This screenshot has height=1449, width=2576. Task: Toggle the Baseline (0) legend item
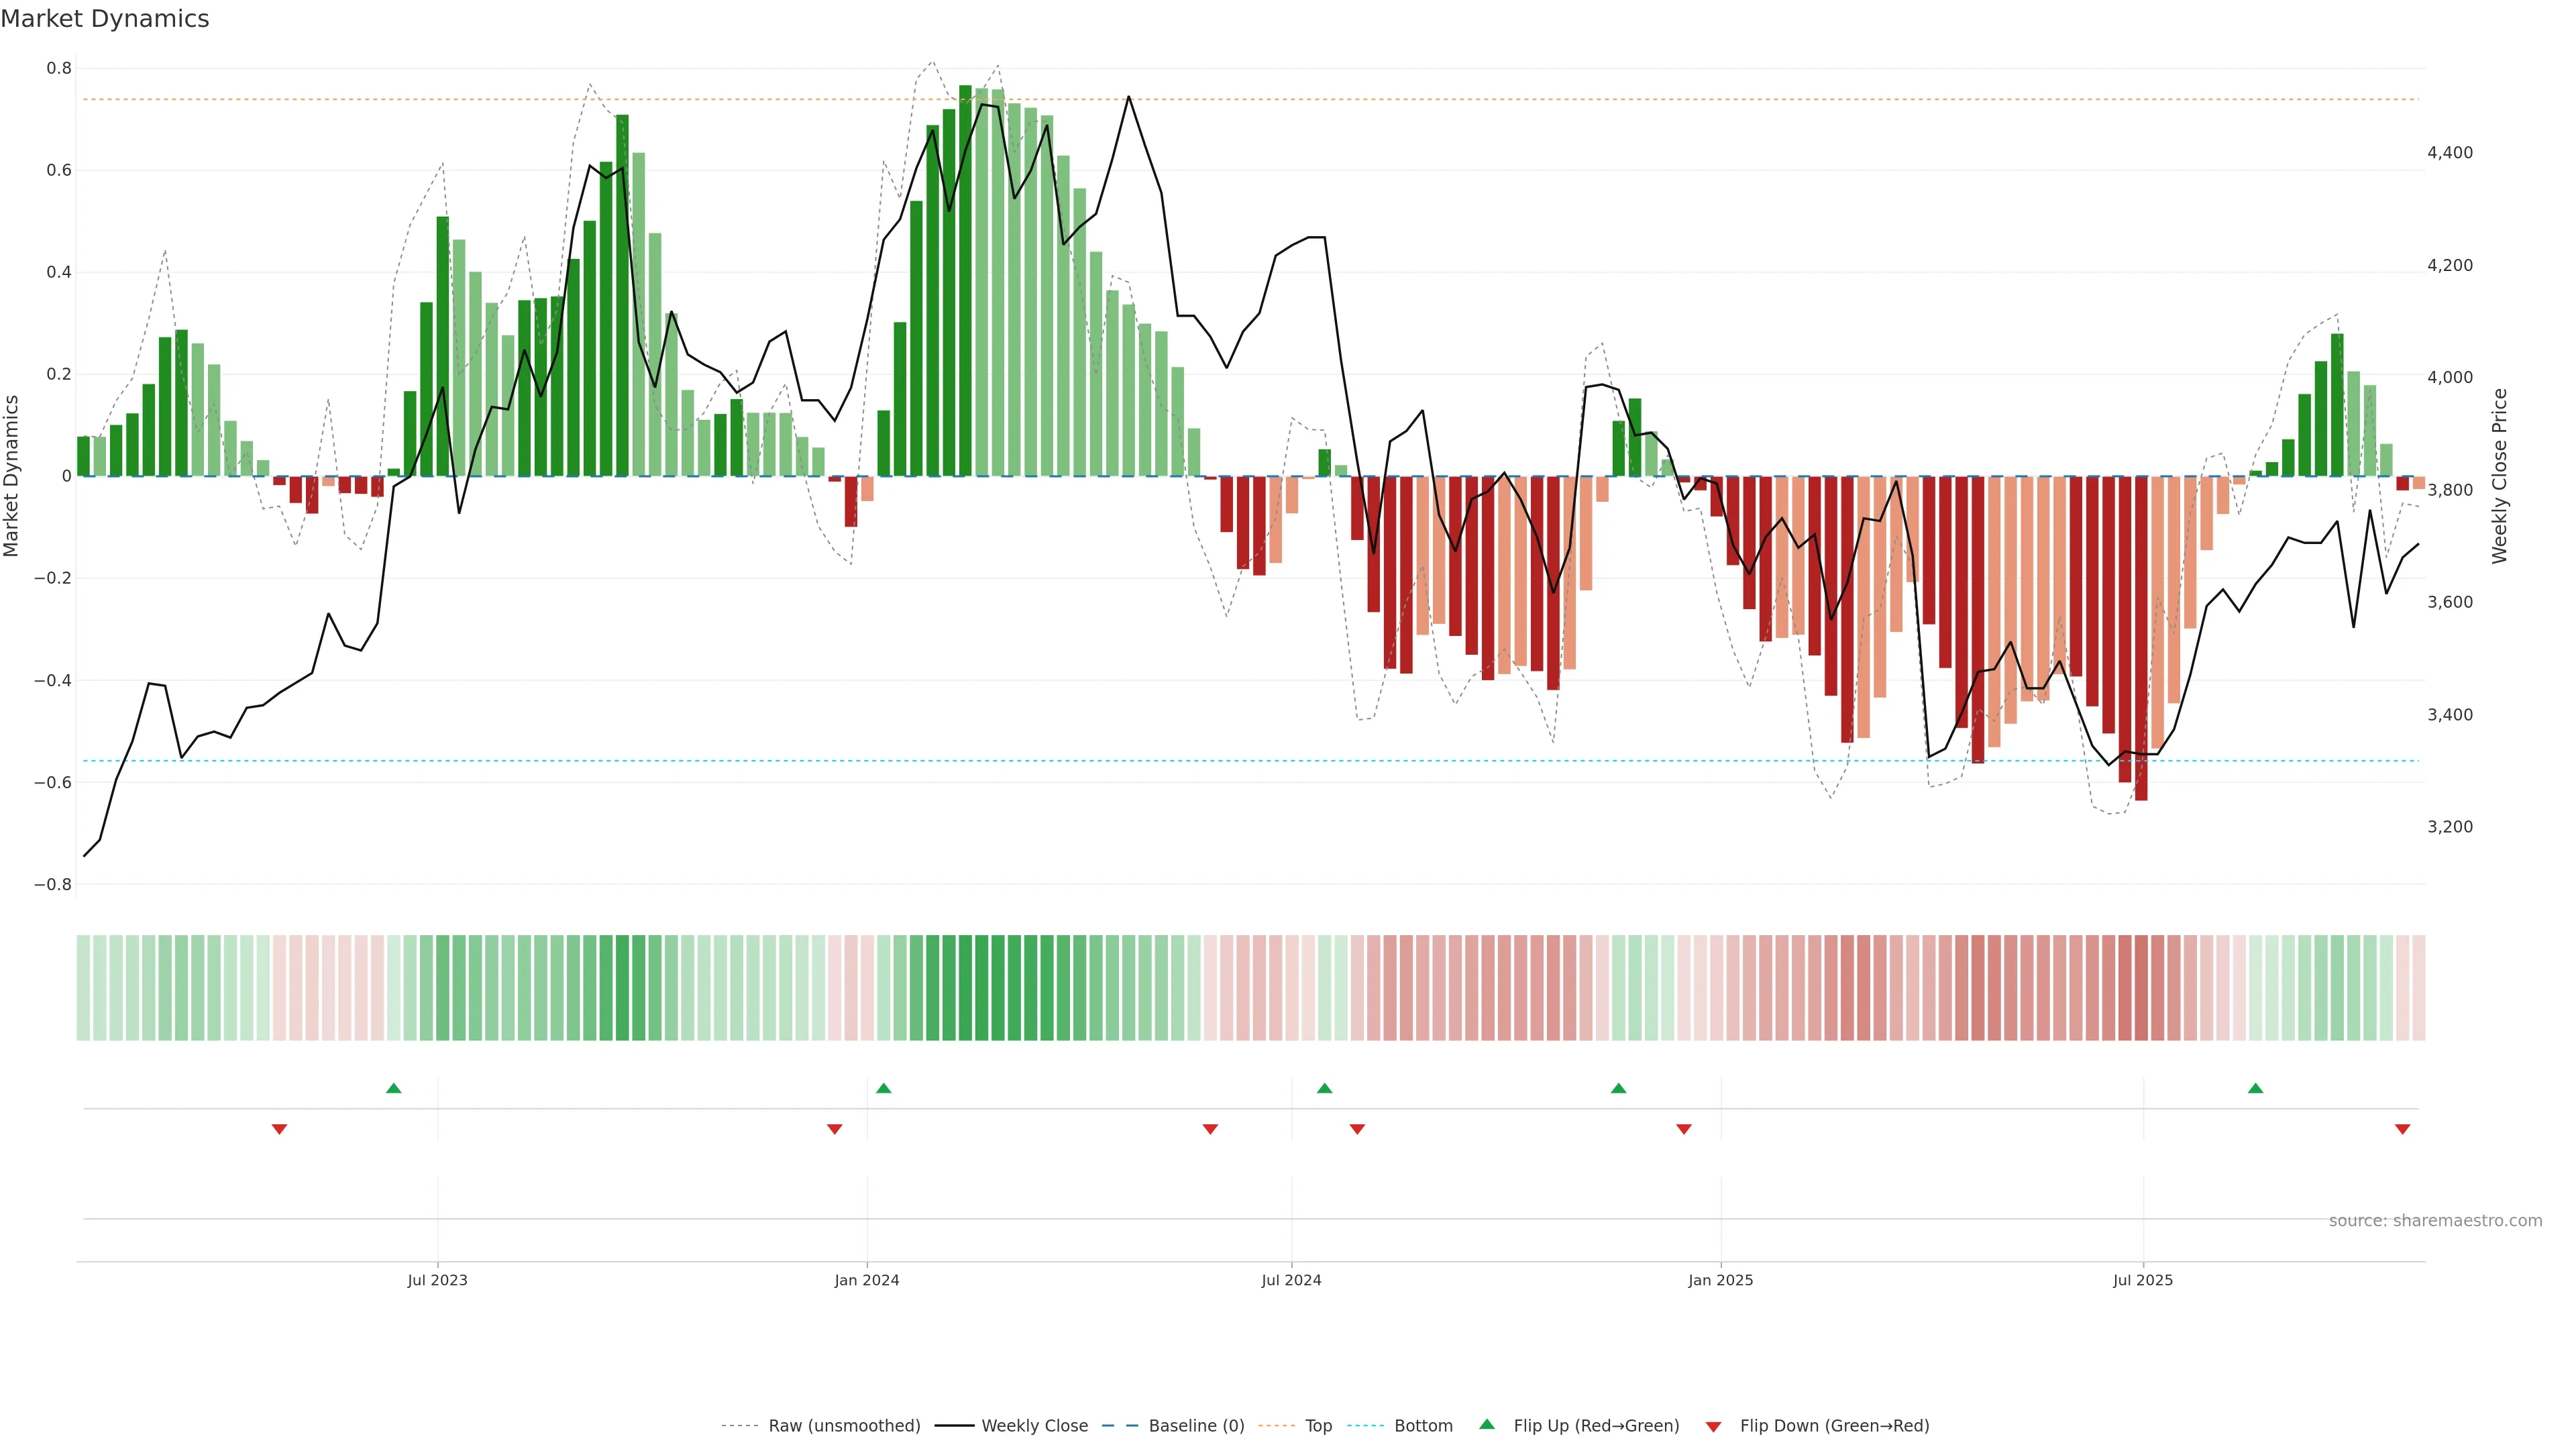(x=1196, y=1426)
